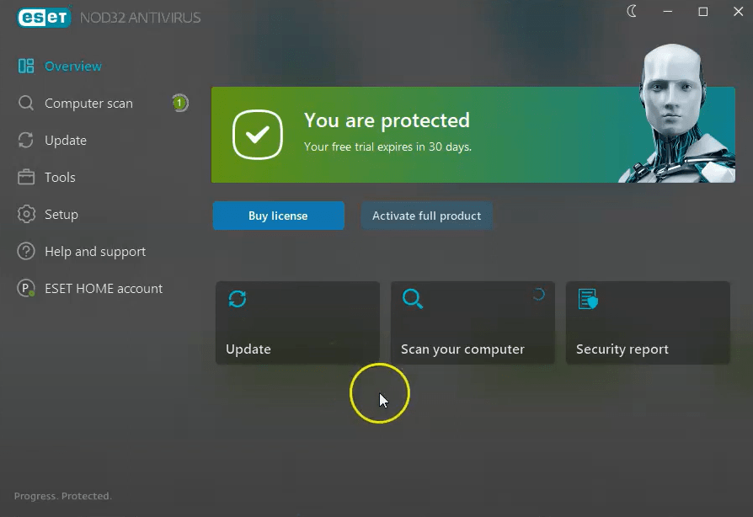Screen dimensions: 753x517
Task: Click the scan progress spinner on Scan tile
Action: click(539, 294)
